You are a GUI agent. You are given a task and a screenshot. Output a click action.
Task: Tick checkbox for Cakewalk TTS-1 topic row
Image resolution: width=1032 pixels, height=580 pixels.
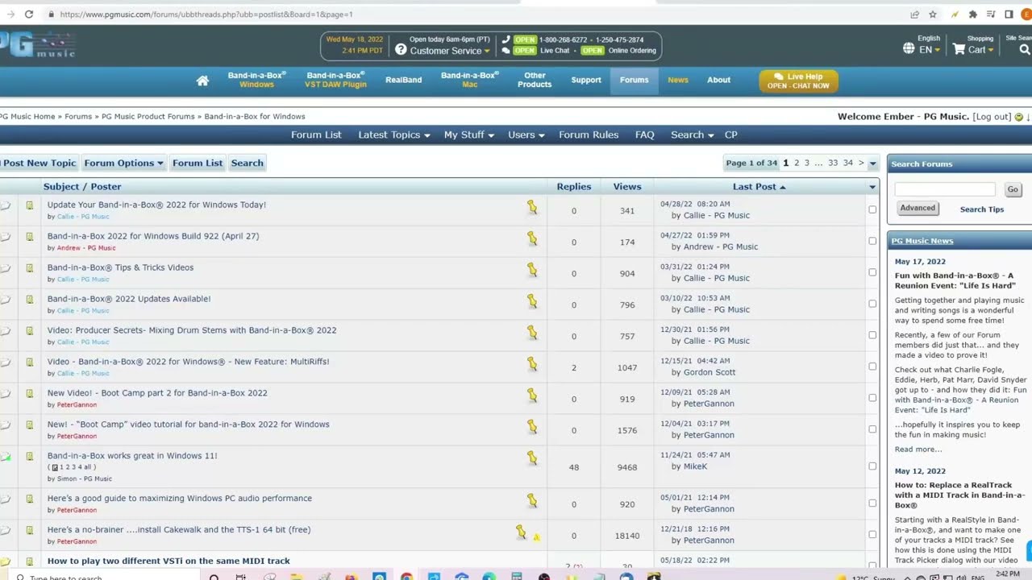[872, 534]
